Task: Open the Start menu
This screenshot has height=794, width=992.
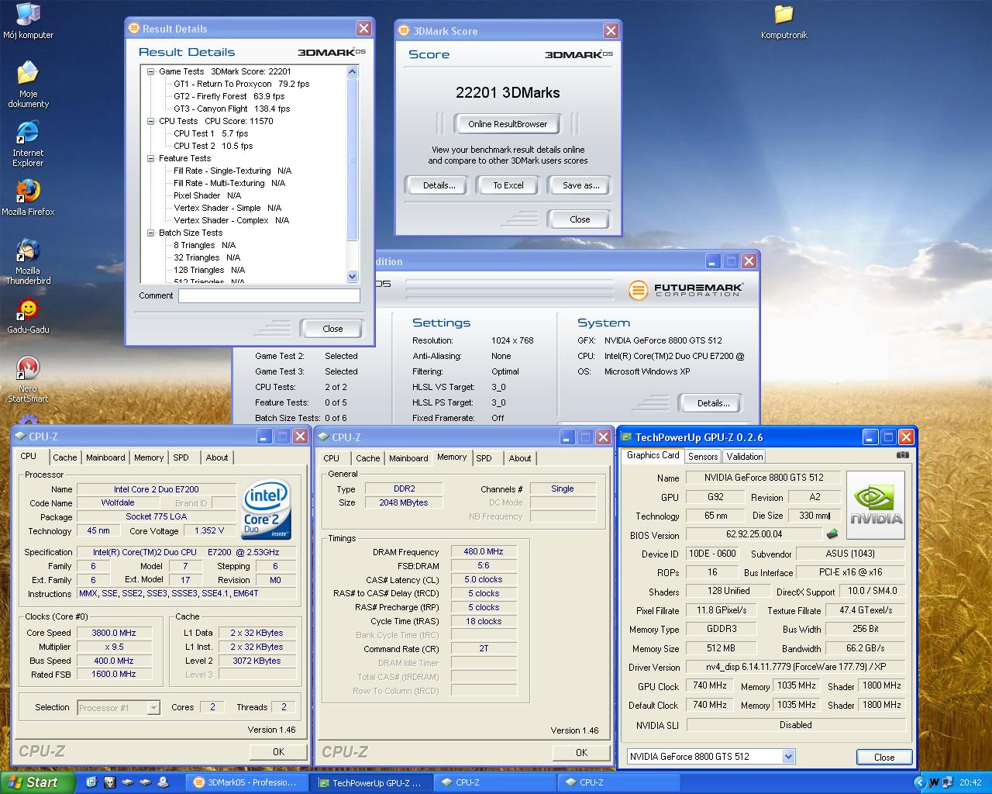Action: tap(37, 782)
